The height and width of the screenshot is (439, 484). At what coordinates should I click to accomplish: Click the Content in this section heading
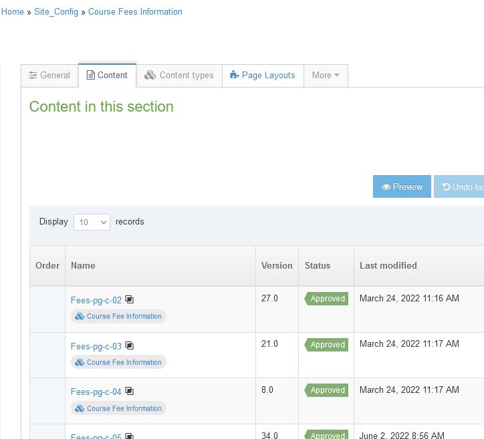[101, 107]
